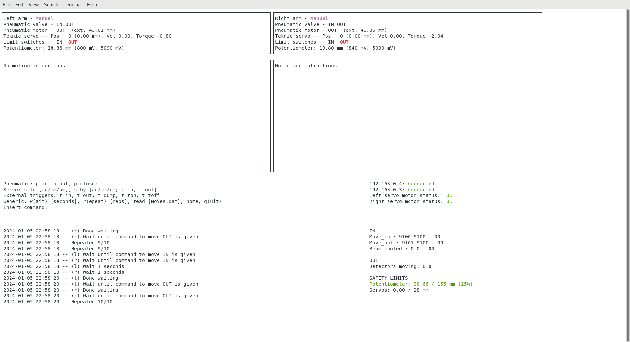This screenshot has height=342, width=630.
Task: Click the '(l) Wait until command to move OUT' log entry
Action: click(x=101, y=284)
